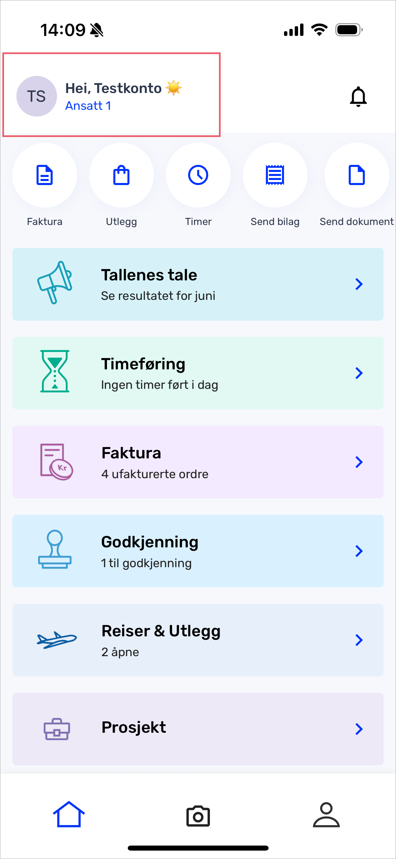Open Faktura card chevron arrow

pos(359,462)
